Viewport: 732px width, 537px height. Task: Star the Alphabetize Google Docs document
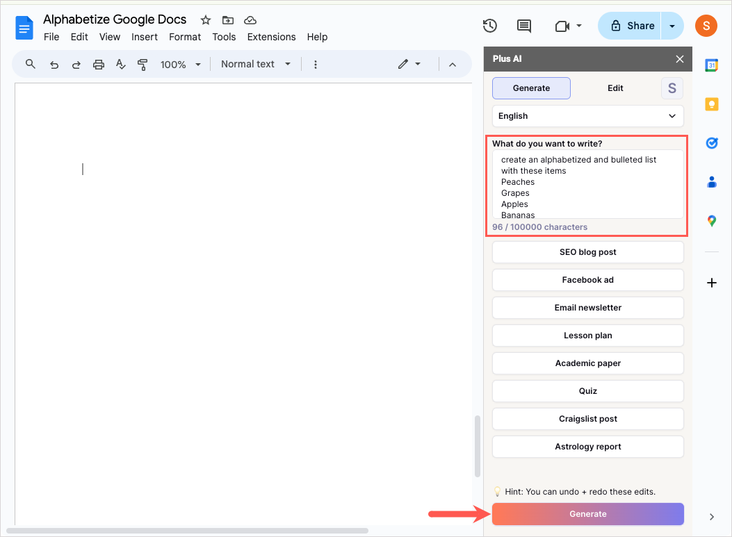tap(205, 20)
